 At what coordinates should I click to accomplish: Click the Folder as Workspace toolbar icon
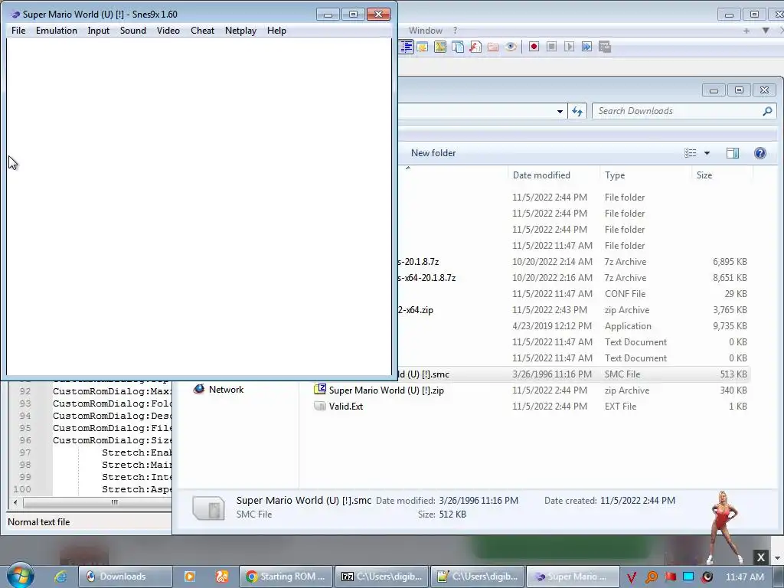(493, 47)
